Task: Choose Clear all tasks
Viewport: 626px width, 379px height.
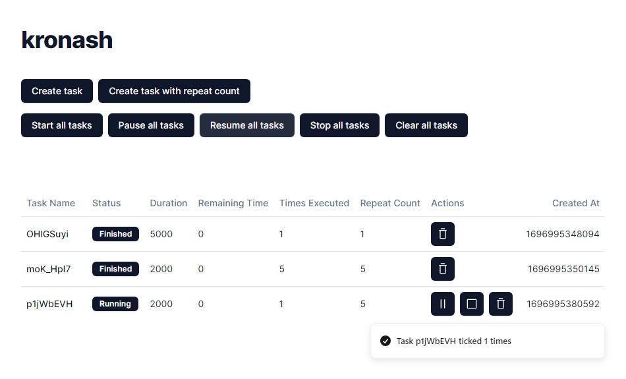Action: coord(426,125)
